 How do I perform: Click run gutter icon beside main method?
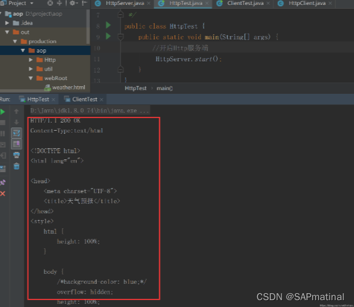click(109, 36)
